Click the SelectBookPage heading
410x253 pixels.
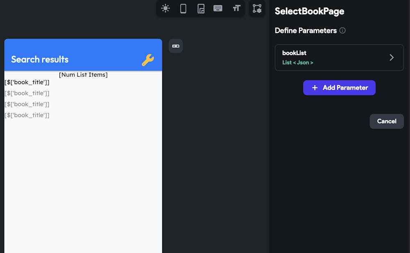point(309,11)
